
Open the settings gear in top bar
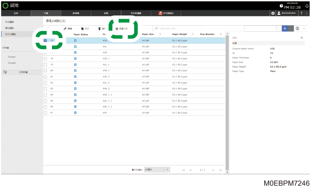(x=273, y=13)
